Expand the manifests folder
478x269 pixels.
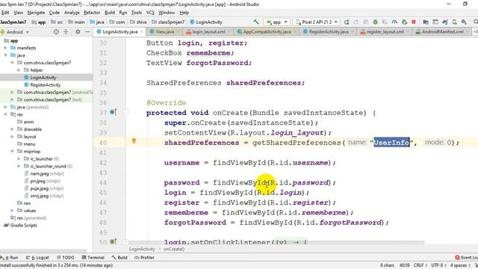(x=6, y=48)
